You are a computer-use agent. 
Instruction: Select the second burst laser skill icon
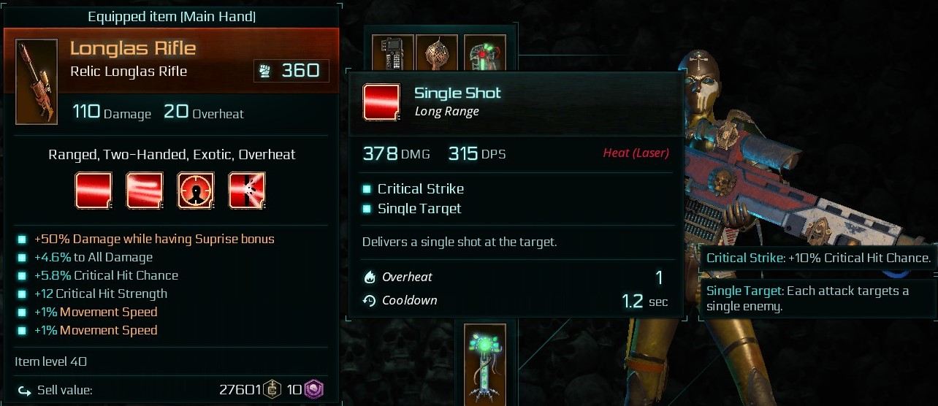click(145, 191)
